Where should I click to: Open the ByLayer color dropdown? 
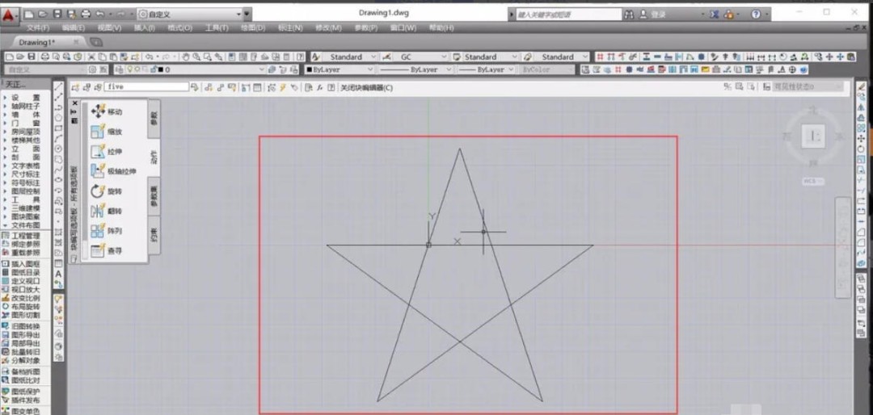339,69
